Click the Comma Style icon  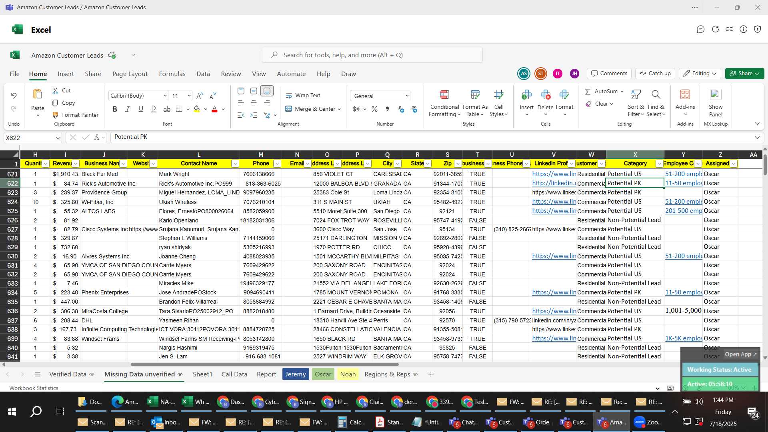point(387,109)
